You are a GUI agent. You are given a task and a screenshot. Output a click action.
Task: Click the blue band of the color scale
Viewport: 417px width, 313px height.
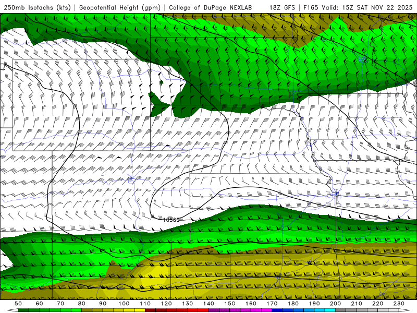(303, 310)
